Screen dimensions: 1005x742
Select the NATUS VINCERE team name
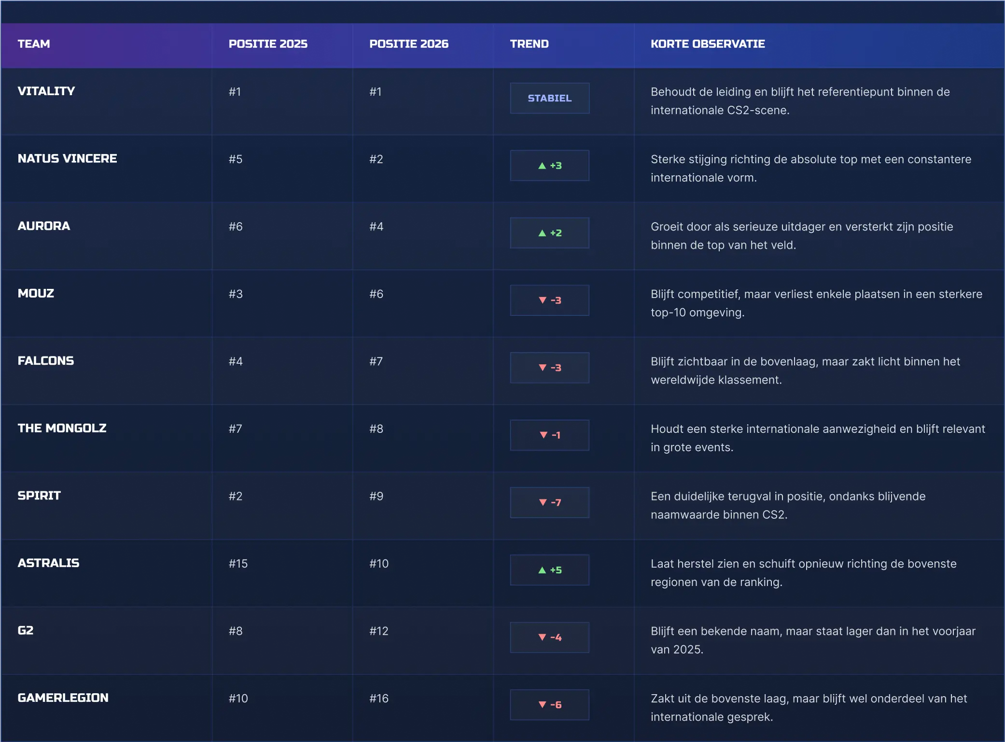[67, 158]
